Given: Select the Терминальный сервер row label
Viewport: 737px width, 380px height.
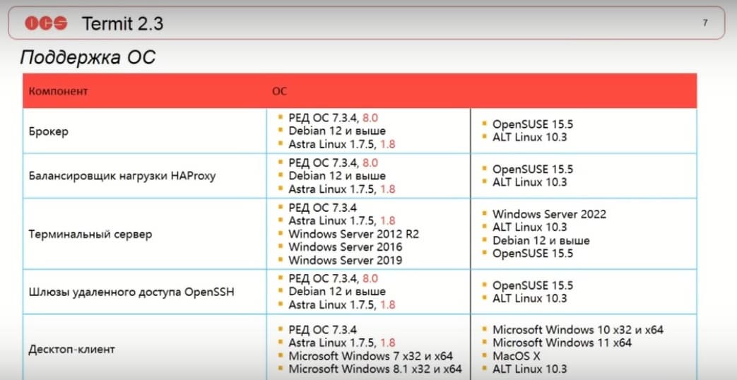Looking at the screenshot, I should tap(90, 234).
